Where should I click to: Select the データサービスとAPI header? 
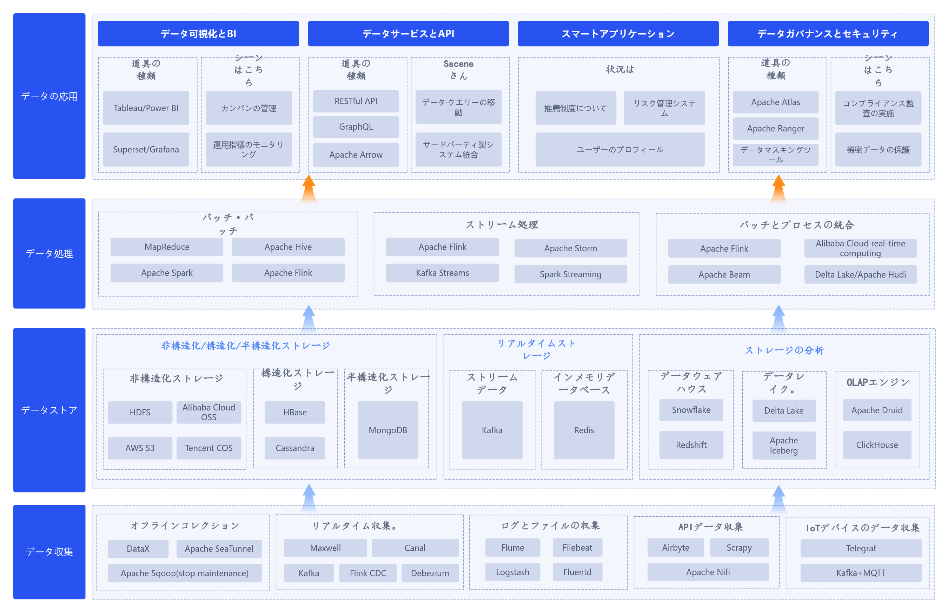pos(408,34)
